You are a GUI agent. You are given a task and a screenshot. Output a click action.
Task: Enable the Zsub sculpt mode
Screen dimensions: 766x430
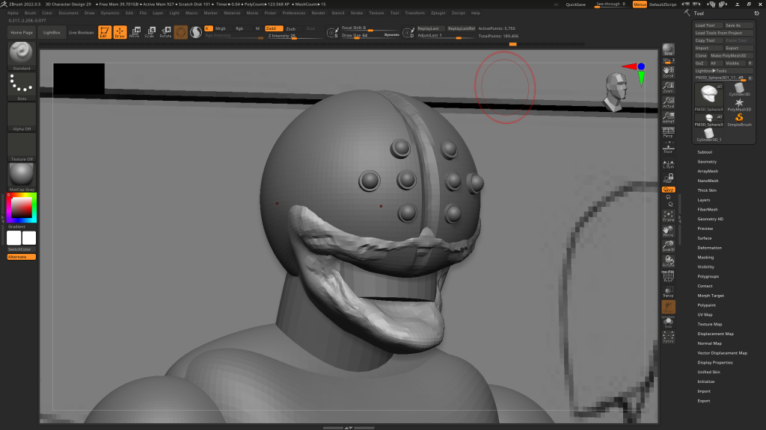(x=291, y=28)
